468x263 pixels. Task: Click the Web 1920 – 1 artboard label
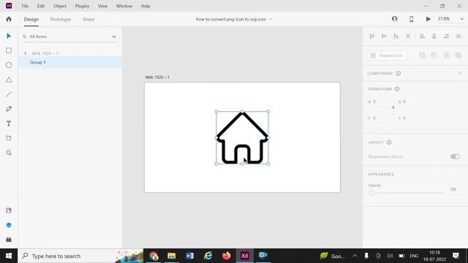[x=157, y=77]
